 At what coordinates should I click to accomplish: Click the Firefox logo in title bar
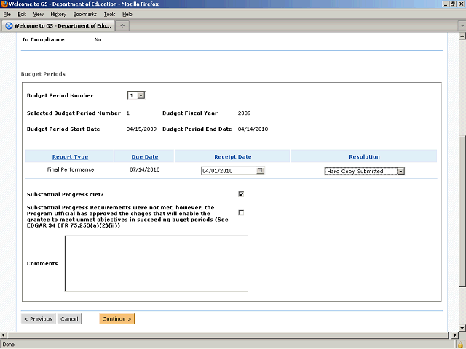click(x=4, y=4)
